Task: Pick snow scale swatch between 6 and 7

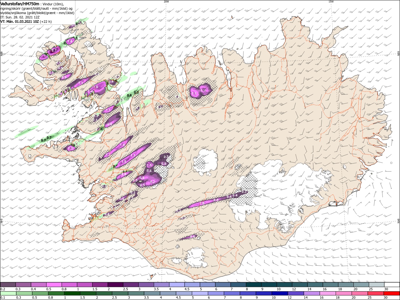Action: coord(223,285)
